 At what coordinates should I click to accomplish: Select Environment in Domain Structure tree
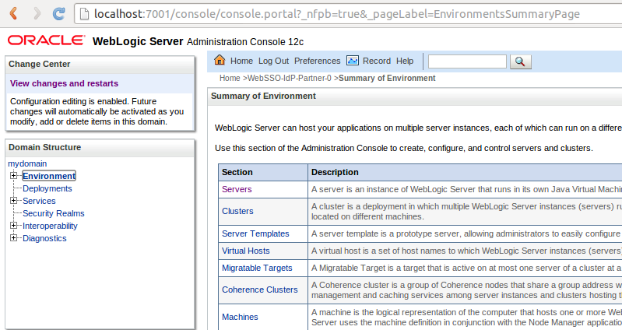point(49,176)
